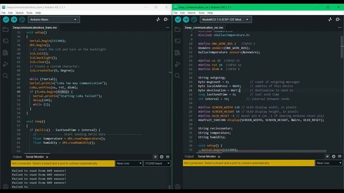Click Verify button in right Arduino window
344x193 pixels.
coord(178,20)
